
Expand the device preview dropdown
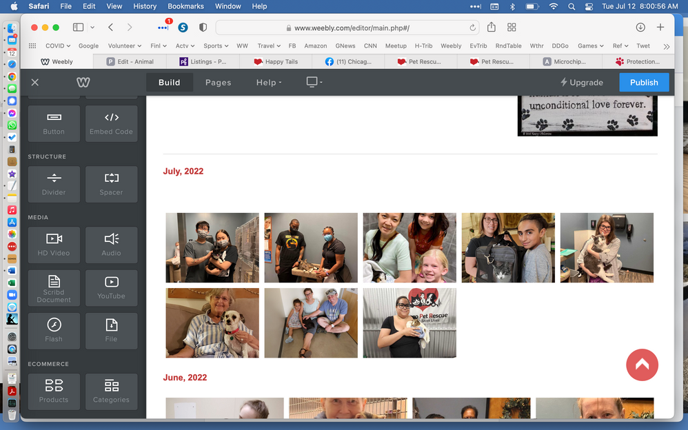(x=314, y=82)
